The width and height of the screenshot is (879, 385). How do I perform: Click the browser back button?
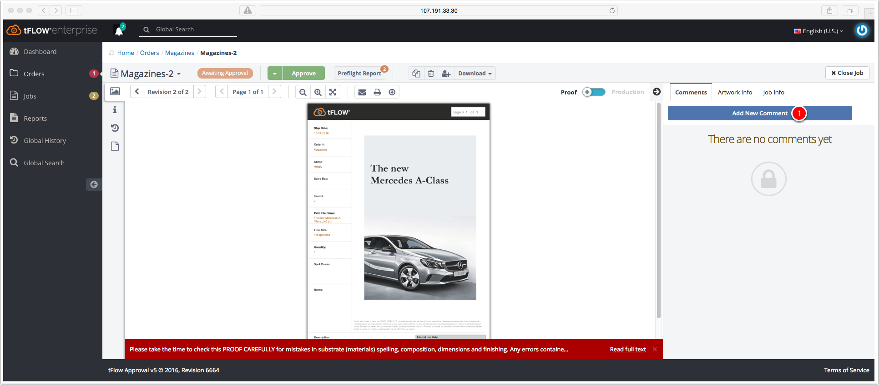coord(44,10)
